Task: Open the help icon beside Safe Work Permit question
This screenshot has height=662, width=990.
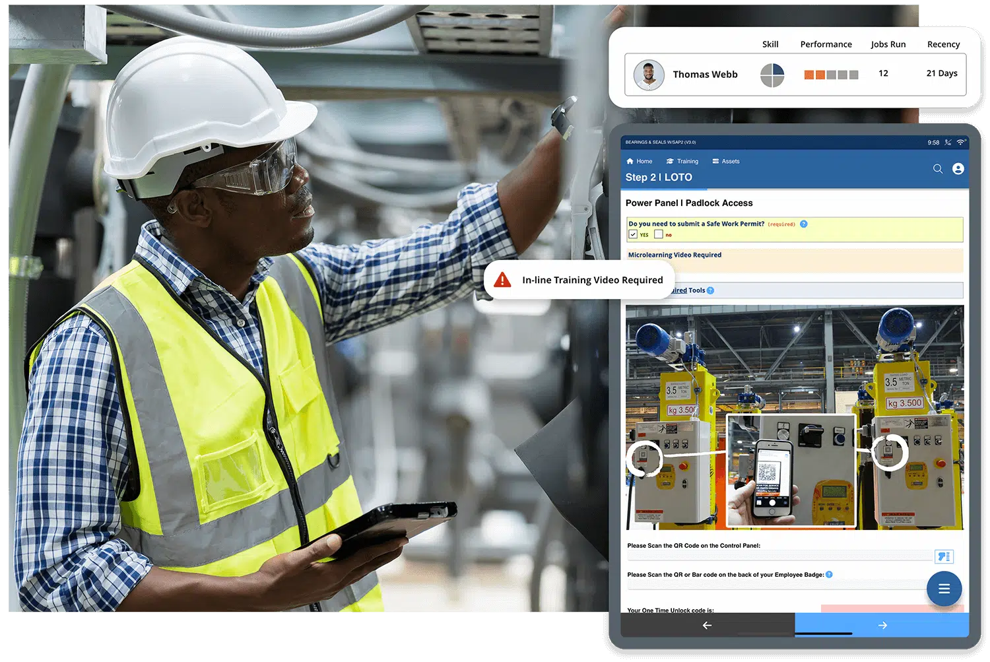Action: (x=804, y=224)
